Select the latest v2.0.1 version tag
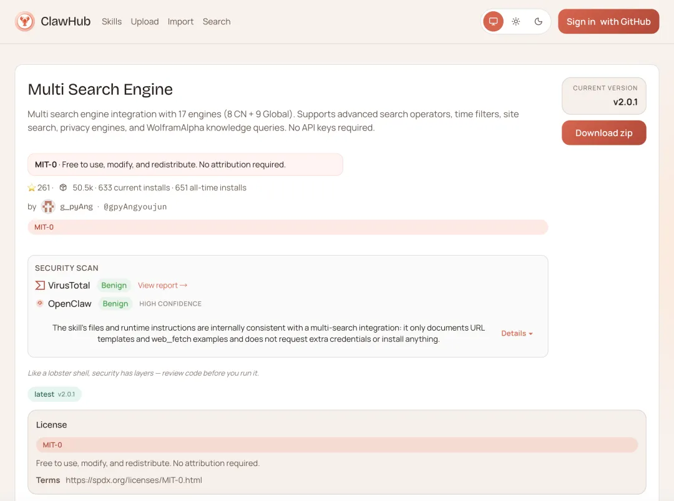Viewport: 674px width, 501px height. [54, 394]
